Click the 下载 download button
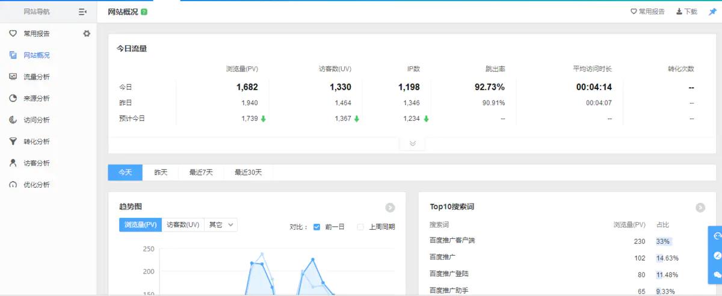 pos(687,11)
